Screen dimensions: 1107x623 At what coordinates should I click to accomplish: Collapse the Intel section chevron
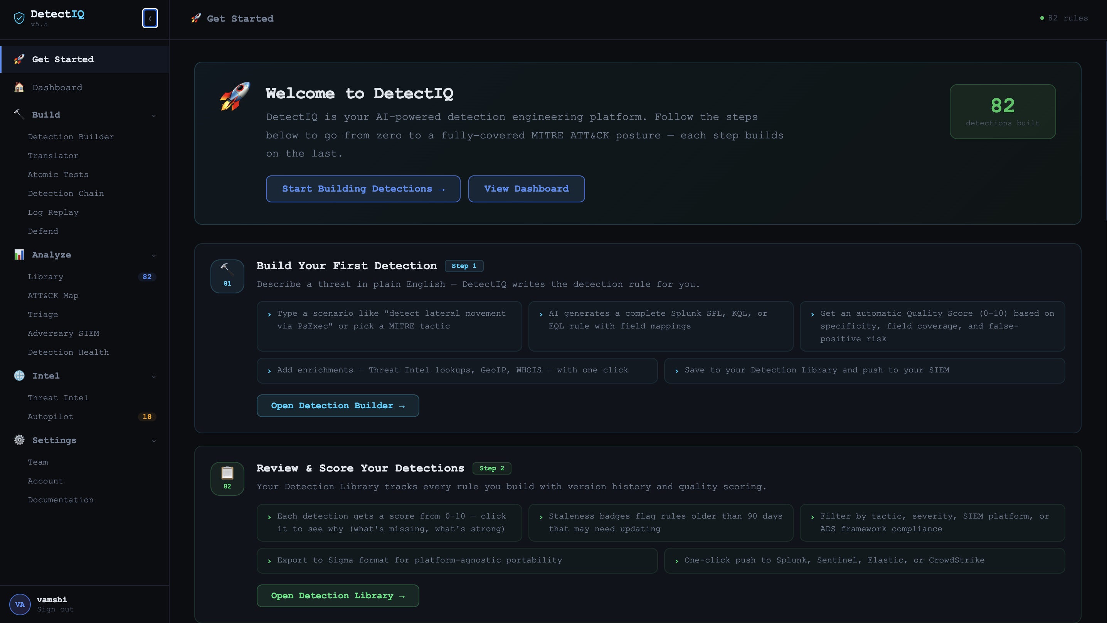(154, 377)
